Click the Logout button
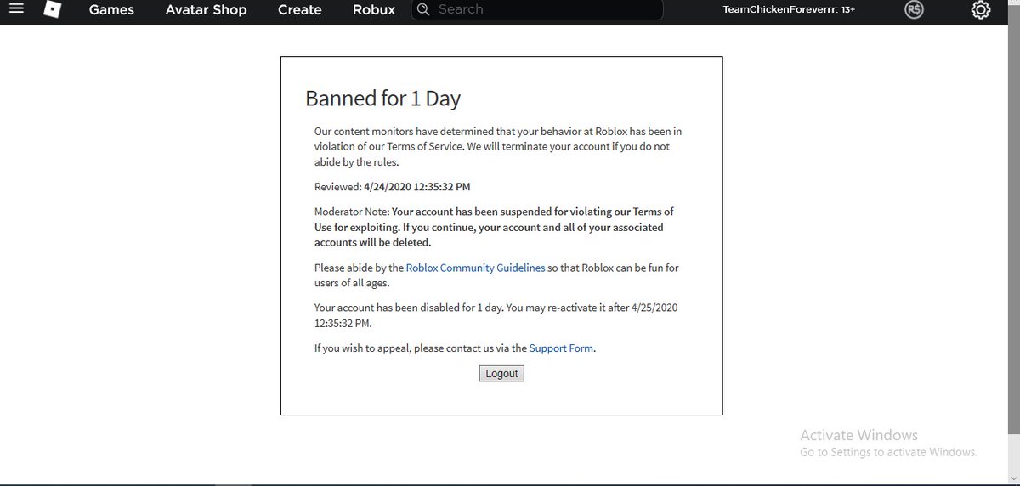The width and height of the screenshot is (1020, 486). [x=501, y=373]
